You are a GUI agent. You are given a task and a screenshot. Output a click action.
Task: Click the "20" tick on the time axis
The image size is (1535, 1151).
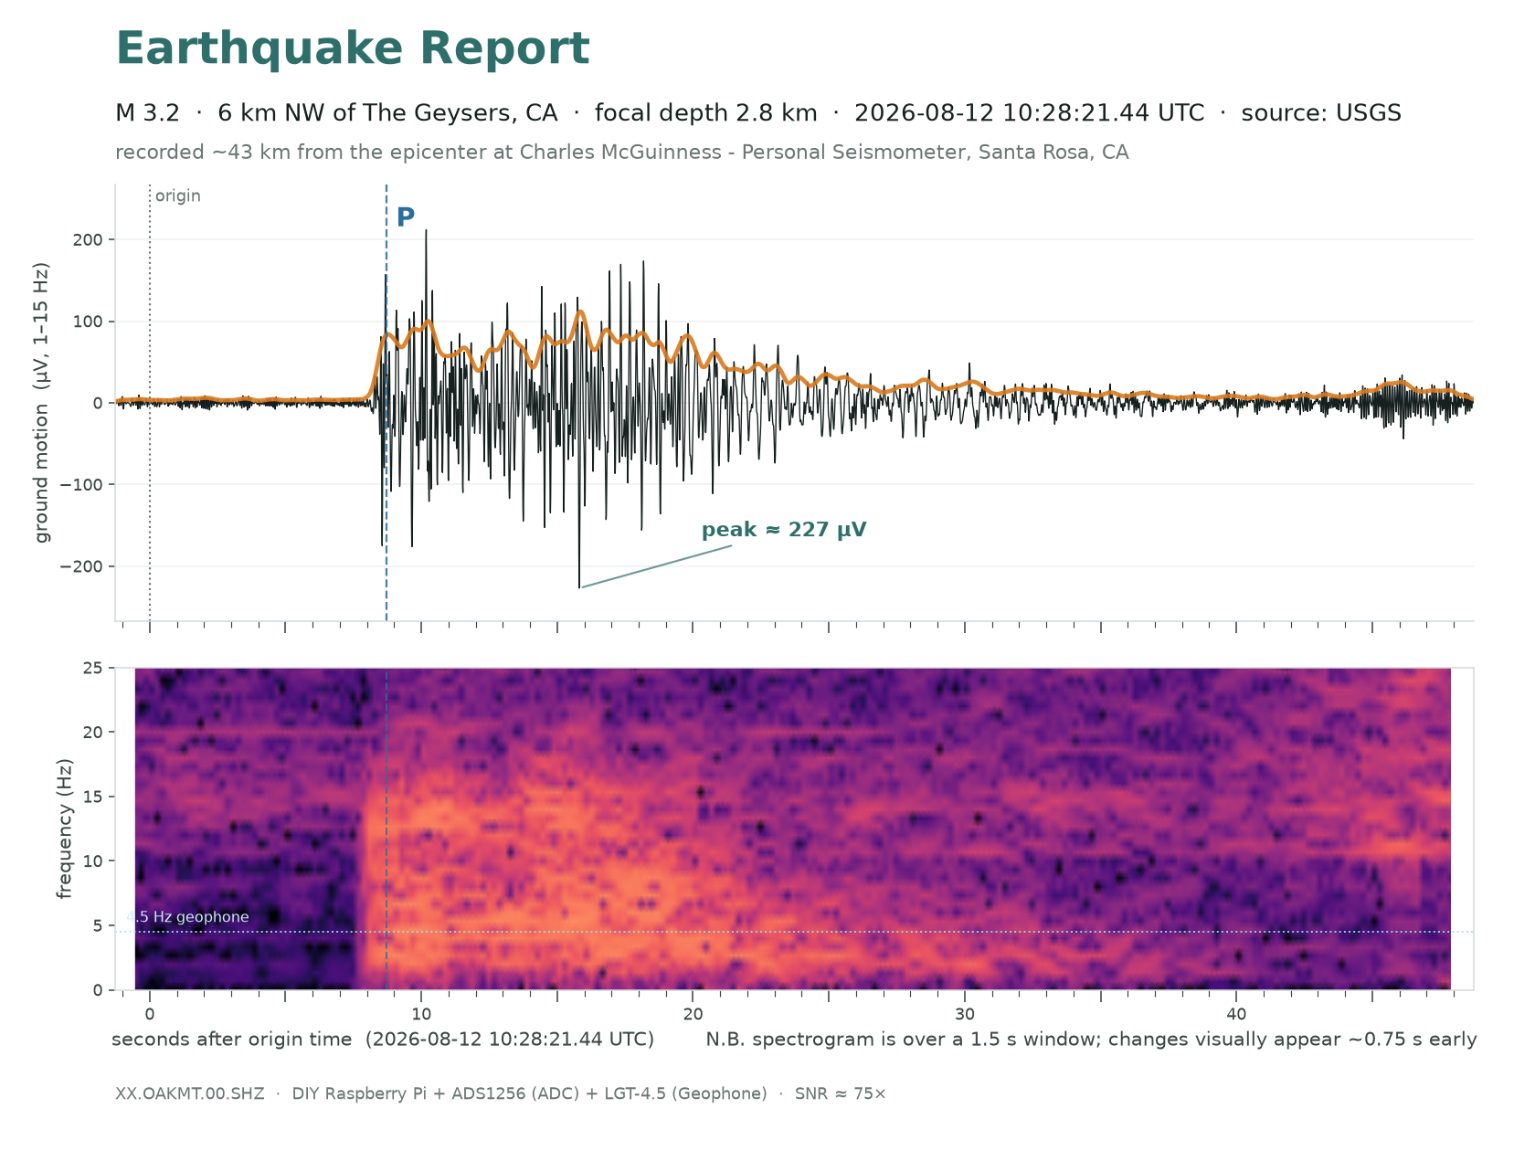pos(693,1015)
